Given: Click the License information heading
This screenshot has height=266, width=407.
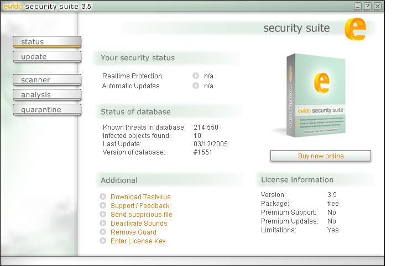Looking at the screenshot, I should pyautogui.click(x=297, y=179).
